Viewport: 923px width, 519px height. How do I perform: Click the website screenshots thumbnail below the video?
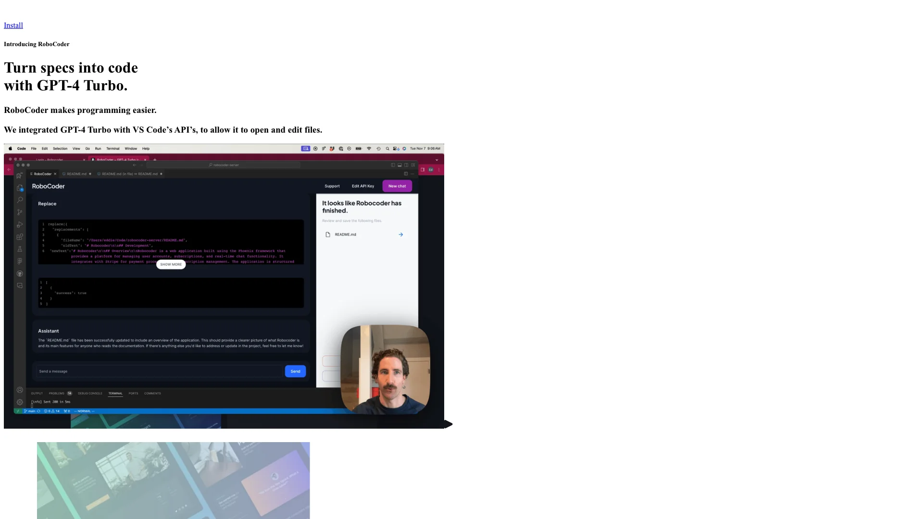[x=174, y=481]
